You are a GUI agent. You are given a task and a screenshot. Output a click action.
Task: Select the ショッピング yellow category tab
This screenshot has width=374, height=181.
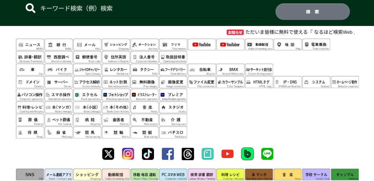click(87, 175)
